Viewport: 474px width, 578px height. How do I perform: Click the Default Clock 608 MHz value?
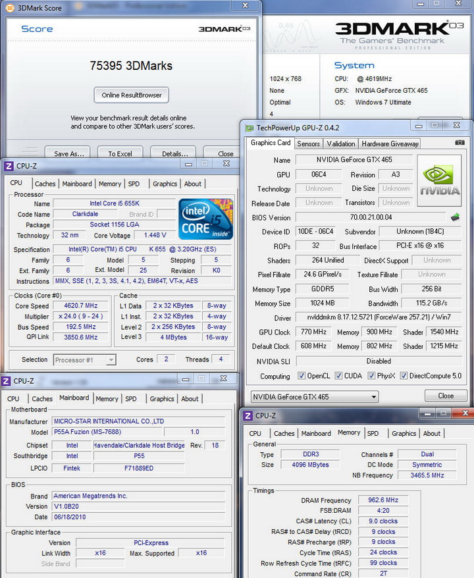(x=313, y=346)
